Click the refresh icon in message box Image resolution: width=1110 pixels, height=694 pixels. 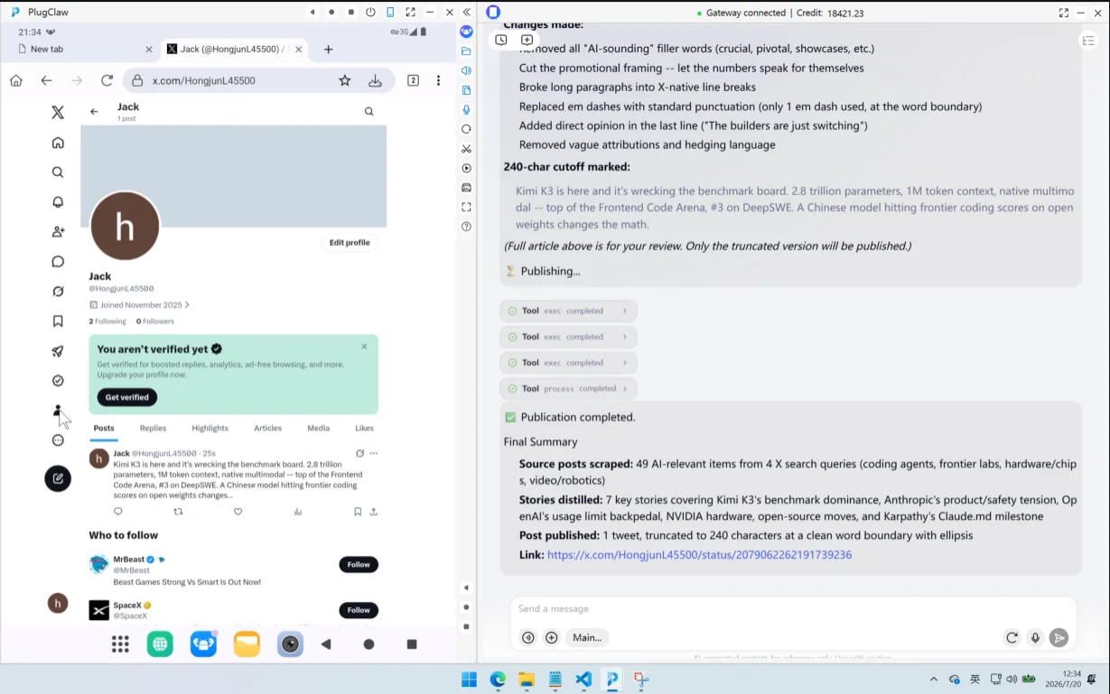click(x=1012, y=638)
